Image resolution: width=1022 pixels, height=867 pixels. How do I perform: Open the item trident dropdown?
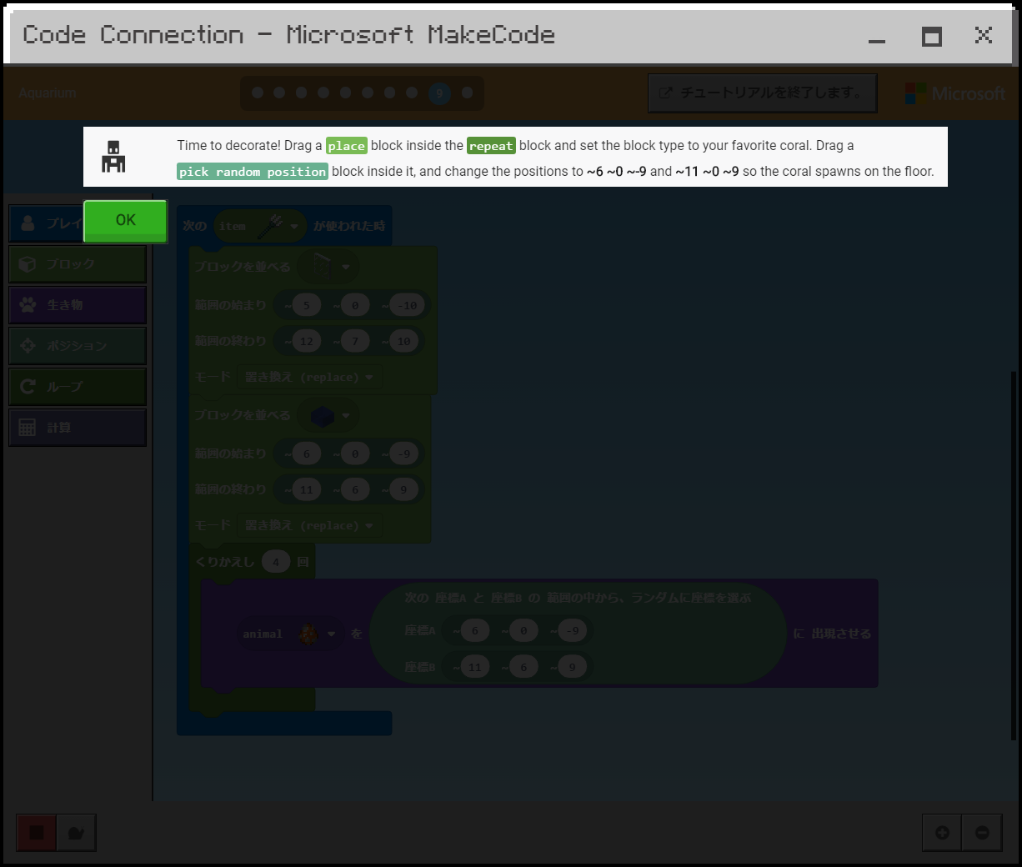(259, 226)
